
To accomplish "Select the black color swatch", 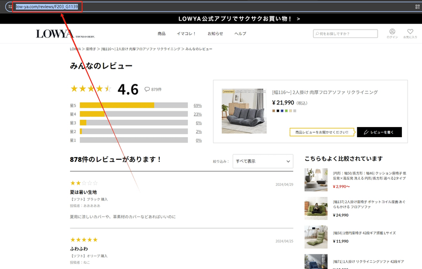I will (x=278, y=111).
